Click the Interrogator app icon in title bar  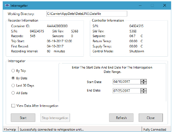pyautogui.click(x=7, y=5)
